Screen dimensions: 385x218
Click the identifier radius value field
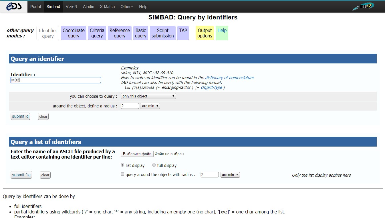tap(130, 106)
